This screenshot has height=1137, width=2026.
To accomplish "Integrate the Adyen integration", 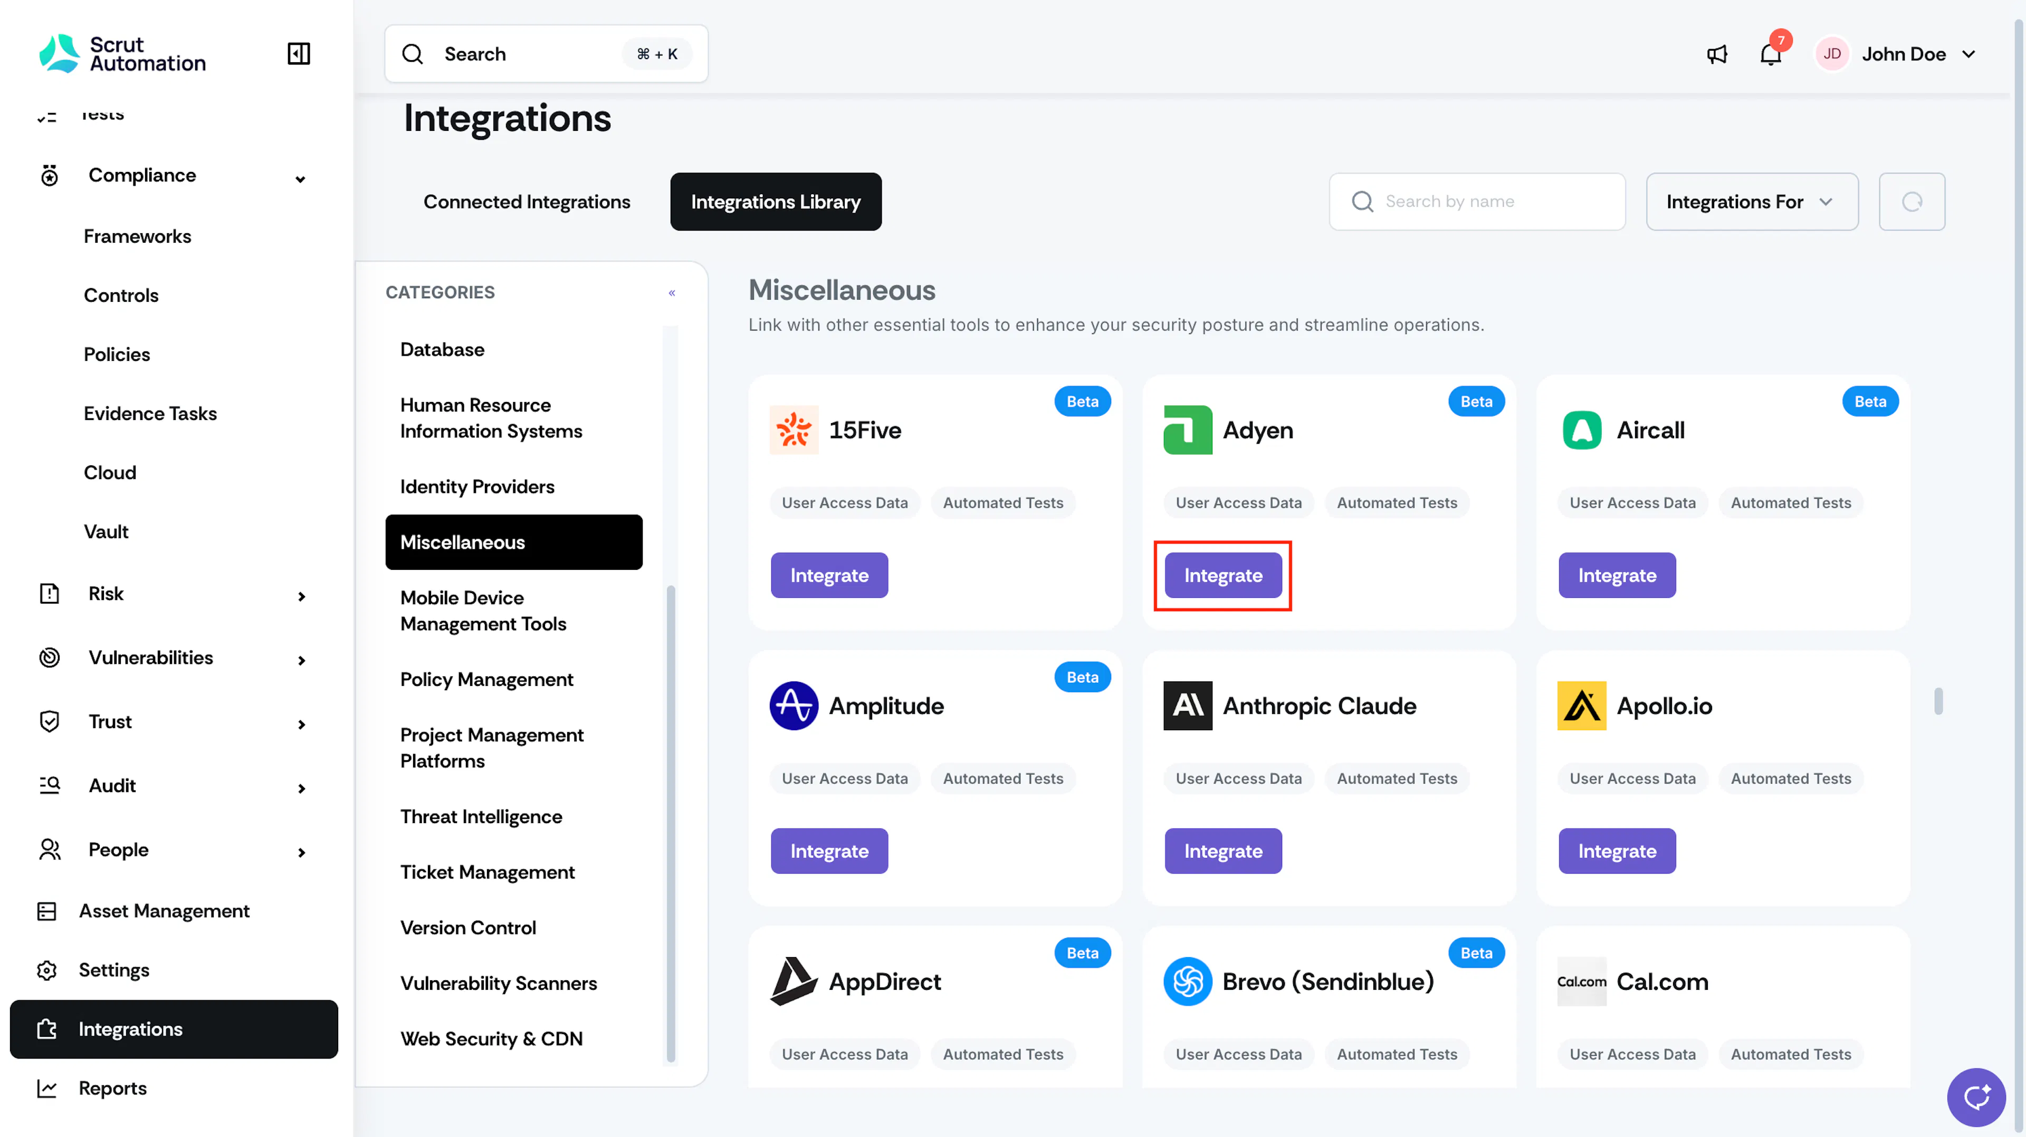I will point(1223,576).
